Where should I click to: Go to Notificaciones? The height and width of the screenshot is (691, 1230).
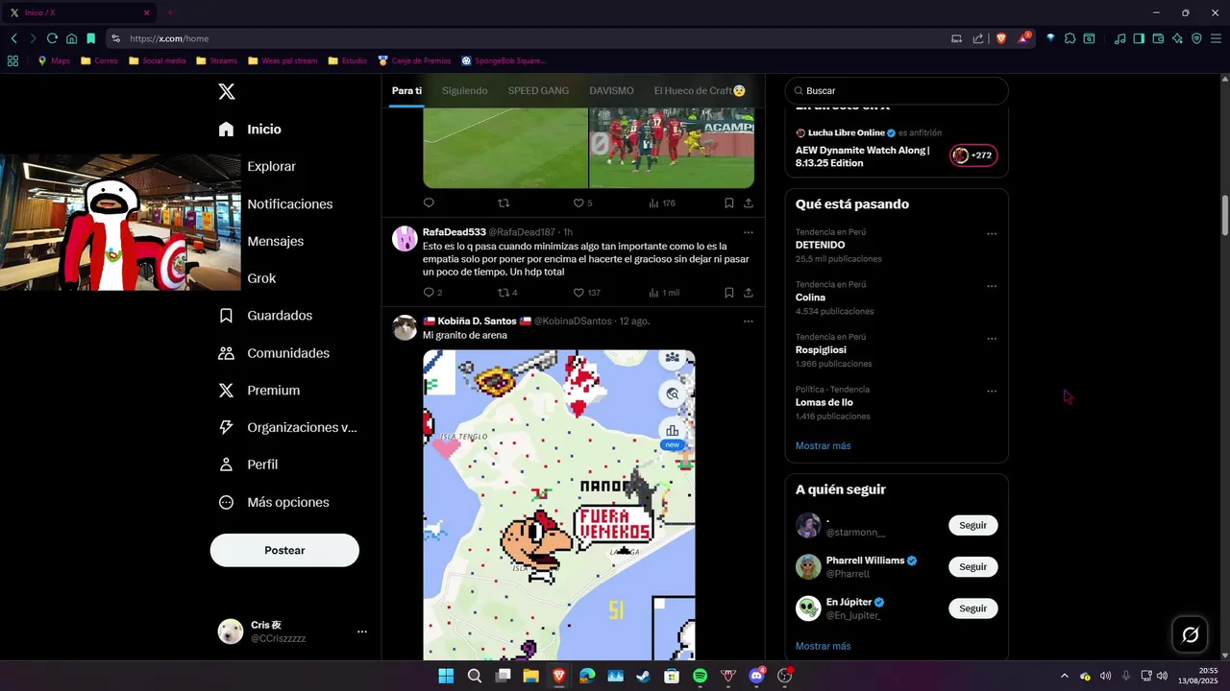coord(289,203)
